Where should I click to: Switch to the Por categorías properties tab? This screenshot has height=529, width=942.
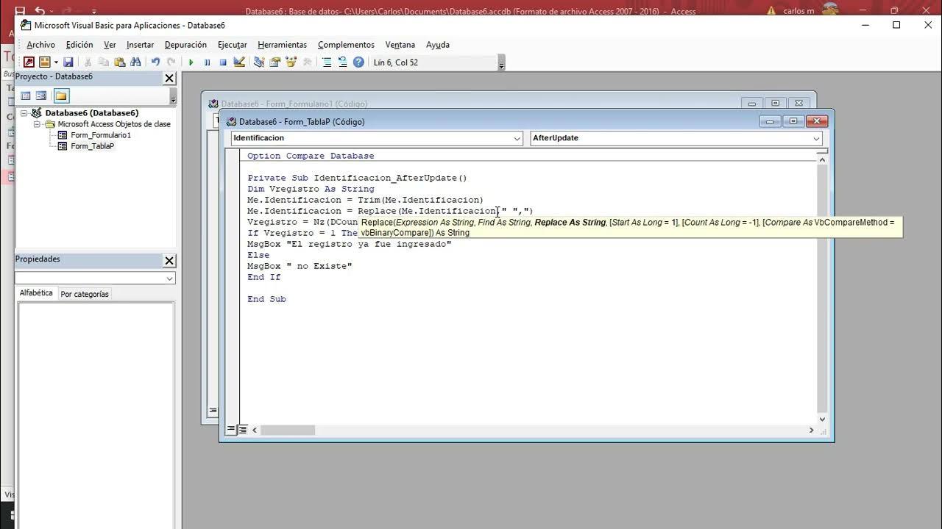[x=85, y=294]
